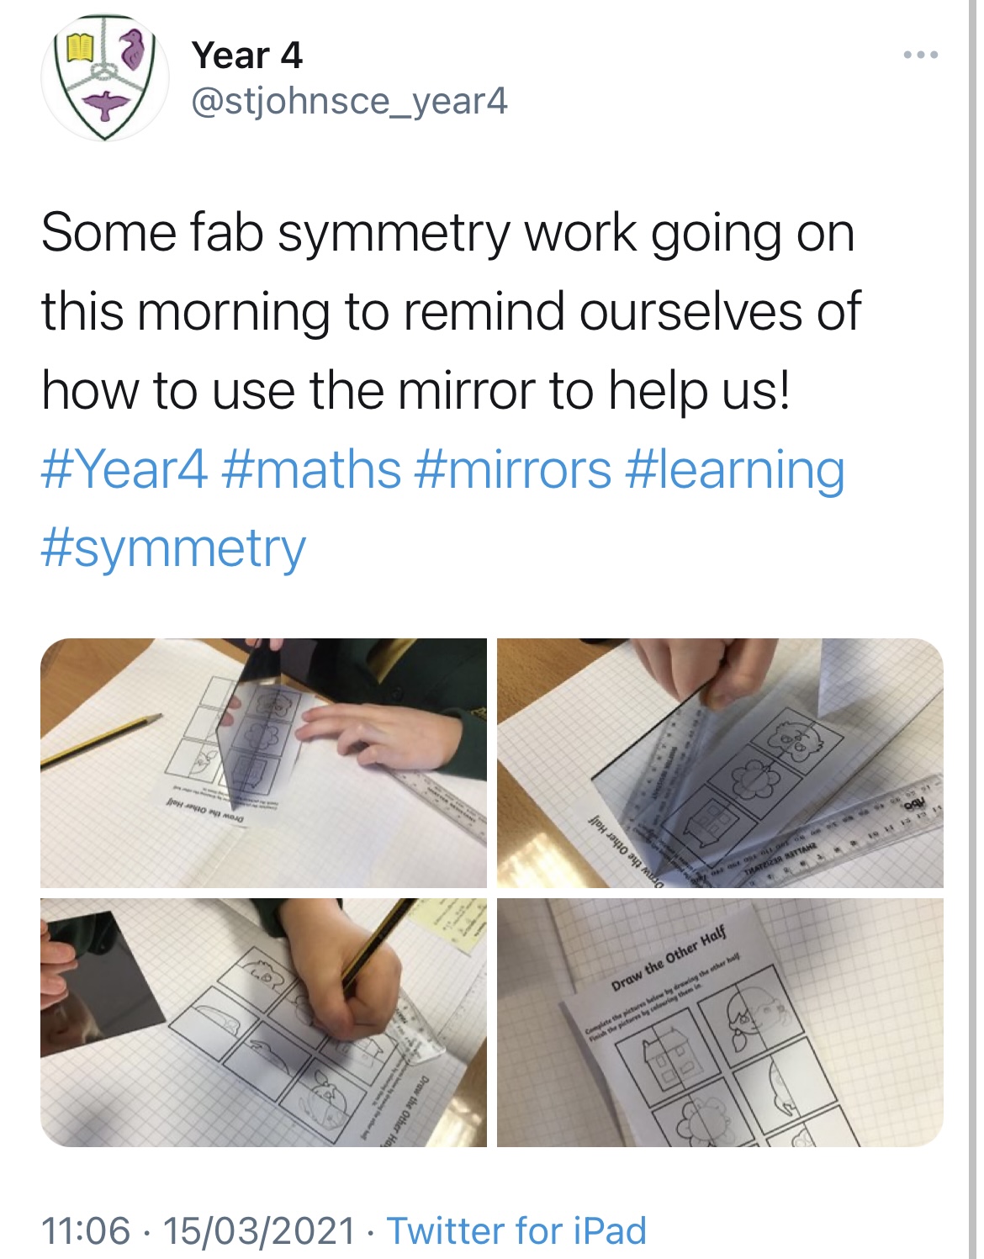This screenshot has height=1259, width=984.
Task: View Draw the Other Half worksheet photo
Action: [x=720, y=1022]
